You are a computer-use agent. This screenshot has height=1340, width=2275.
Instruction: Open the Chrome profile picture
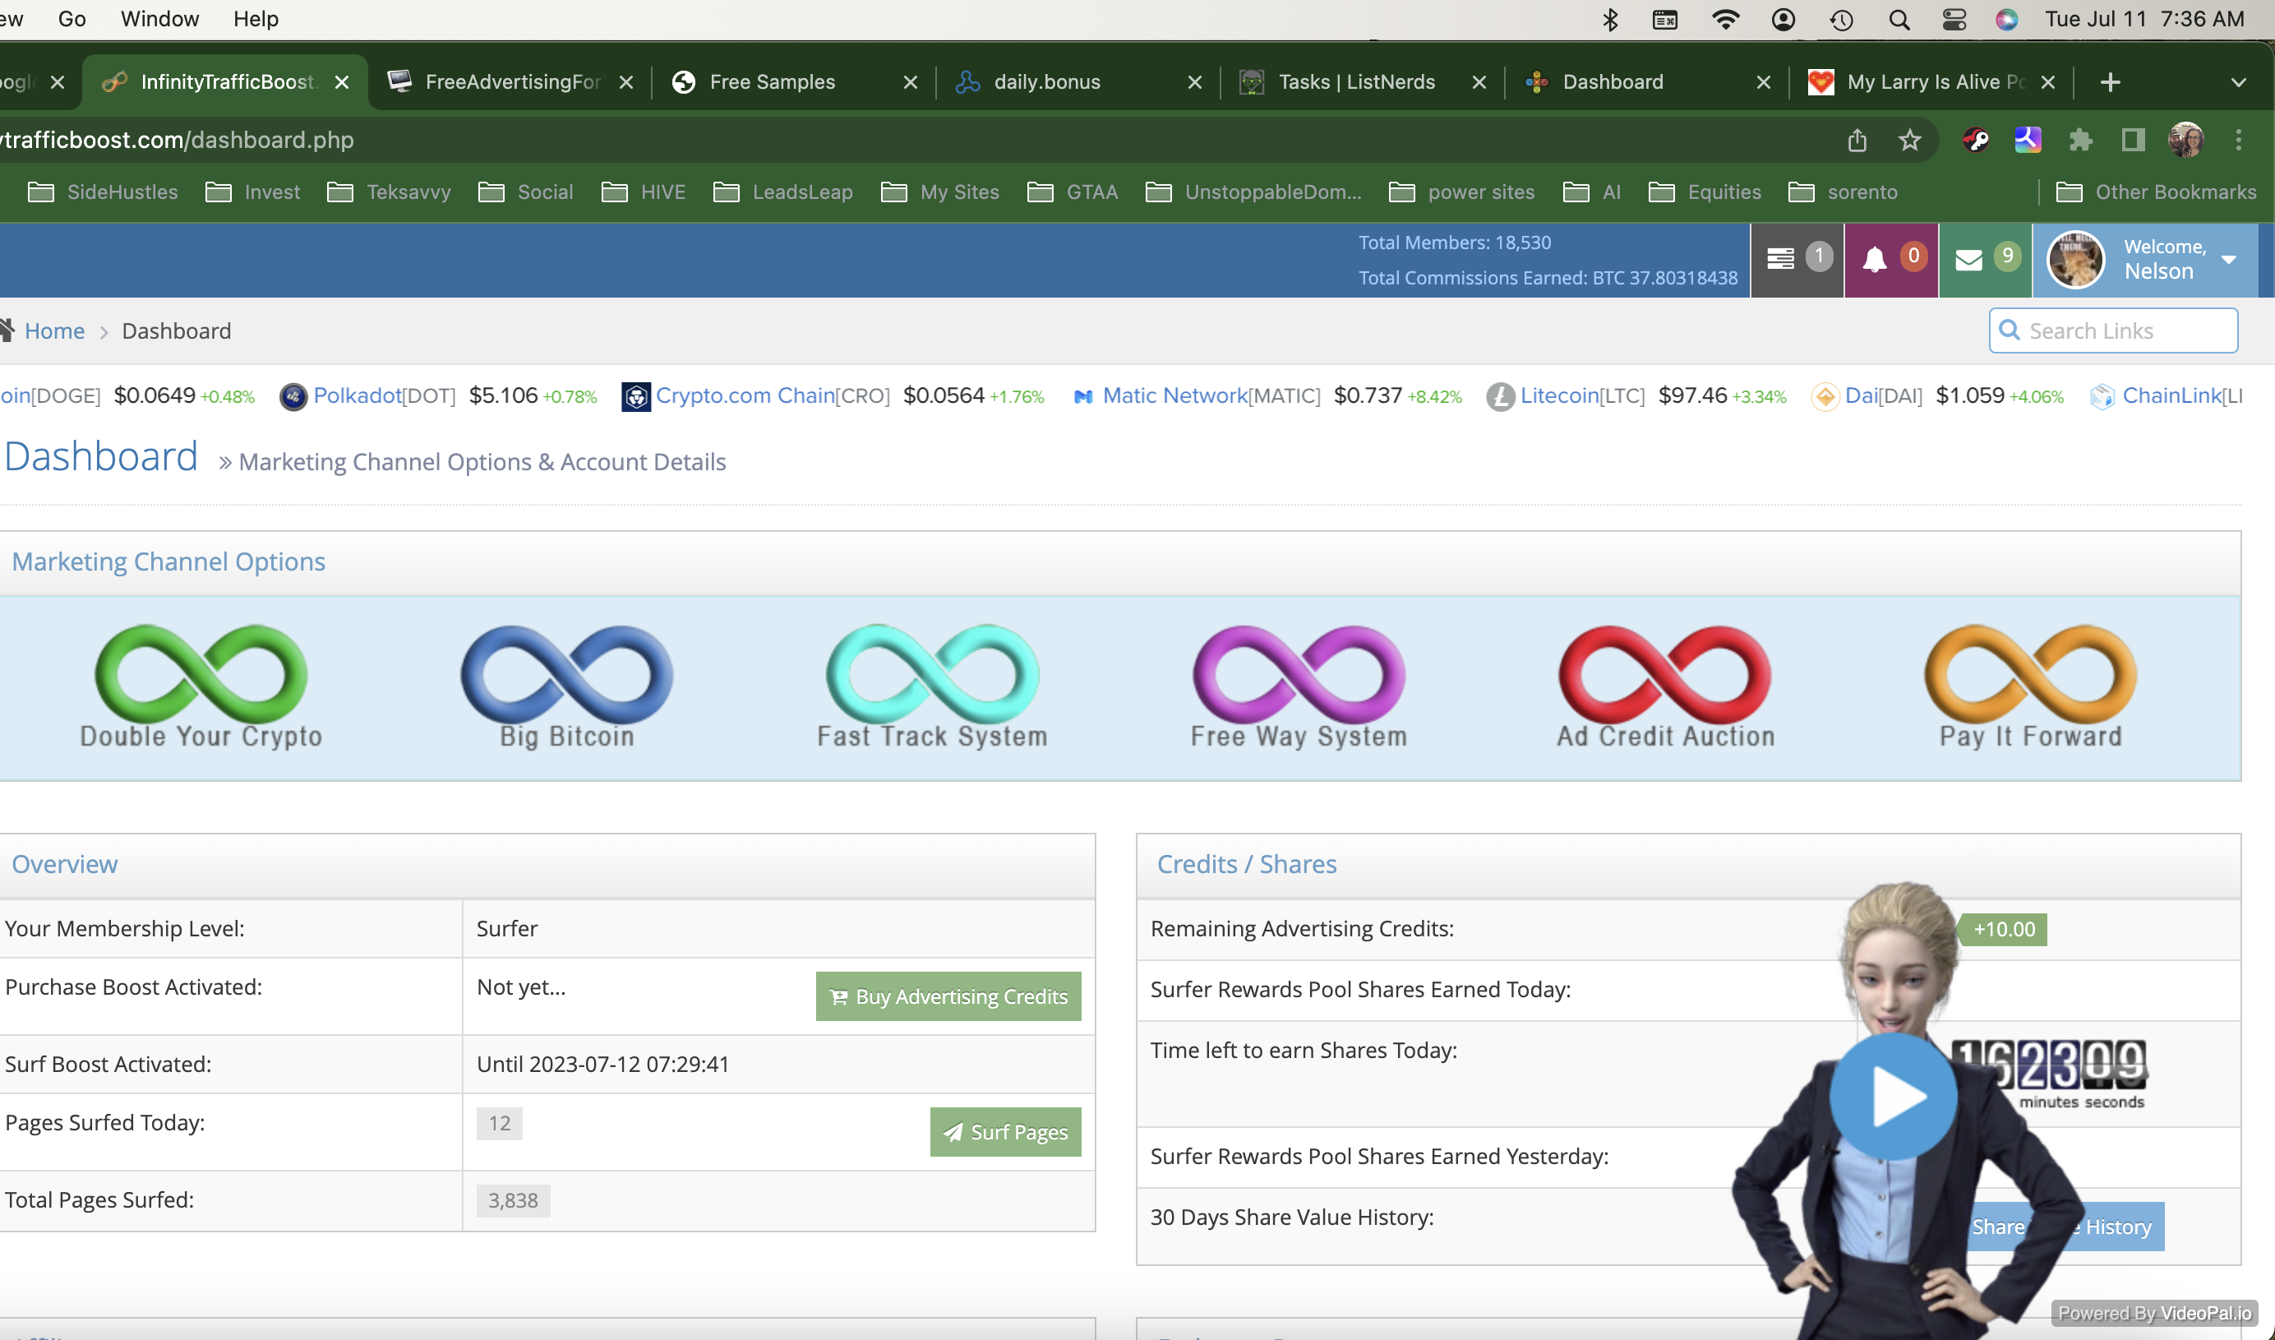tap(2185, 140)
